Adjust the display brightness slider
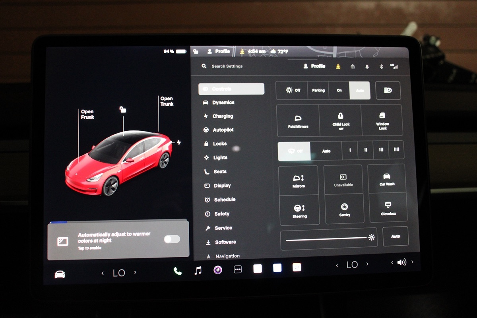 (326, 239)
